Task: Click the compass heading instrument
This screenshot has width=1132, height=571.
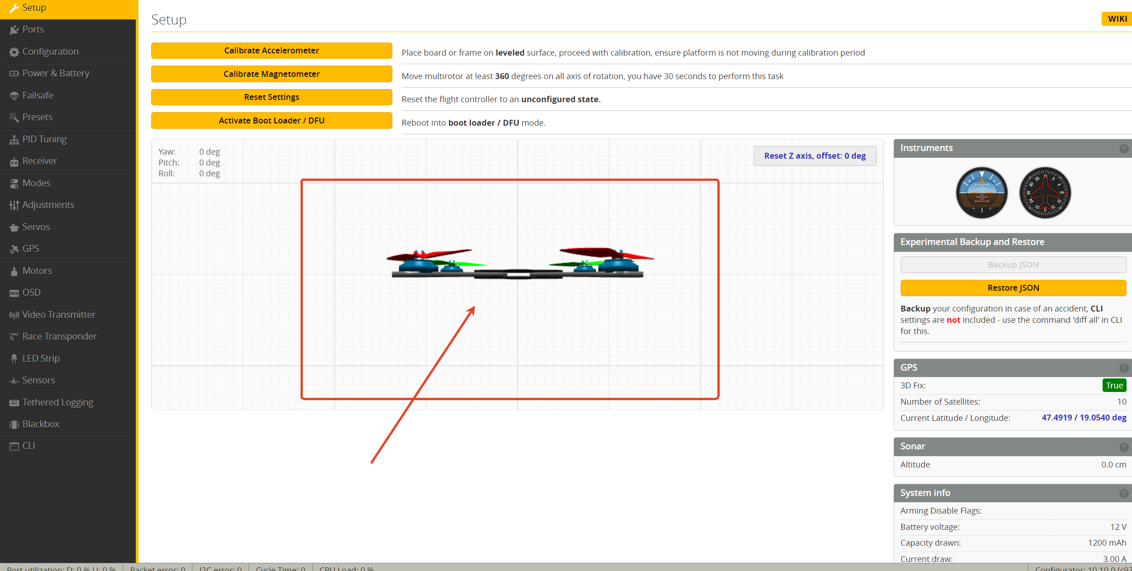Action: 1045,193
